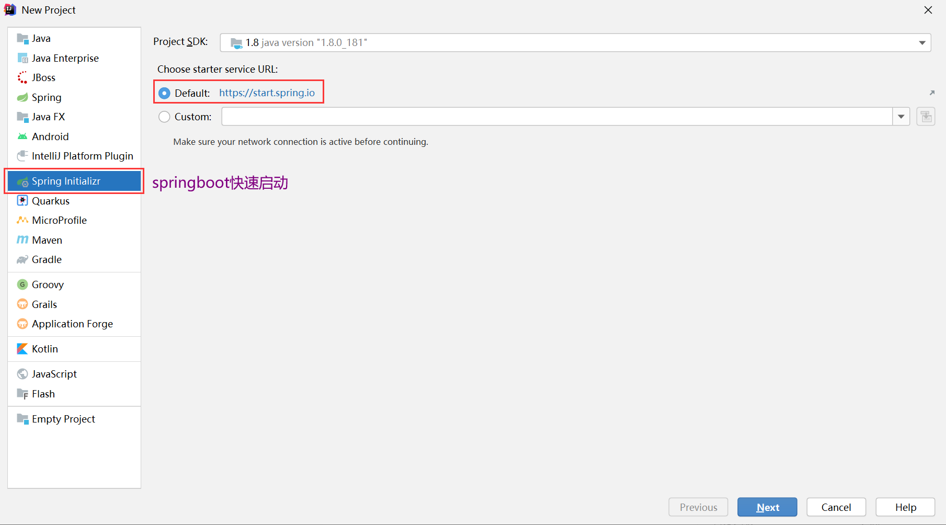Click the Application Forge icon
Screen dimensions: 946x525
point(22,324)
